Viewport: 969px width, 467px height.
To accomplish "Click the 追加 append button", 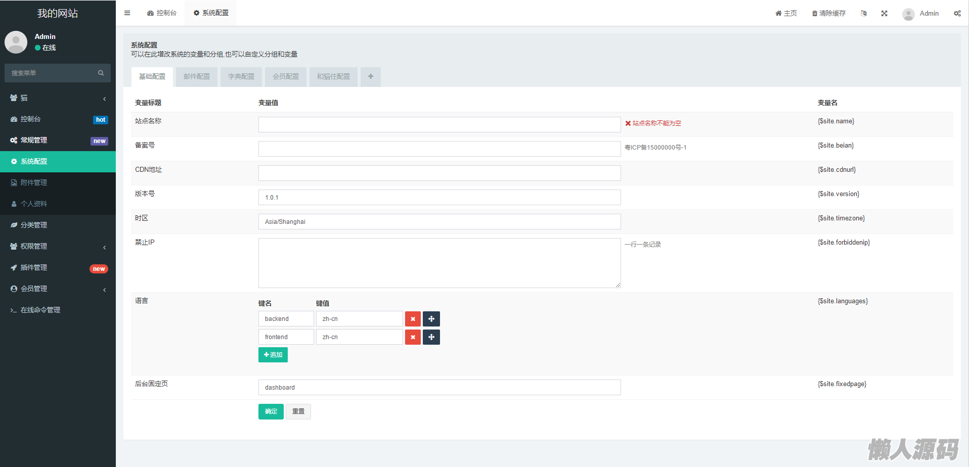I will click(x=273, y=355).
